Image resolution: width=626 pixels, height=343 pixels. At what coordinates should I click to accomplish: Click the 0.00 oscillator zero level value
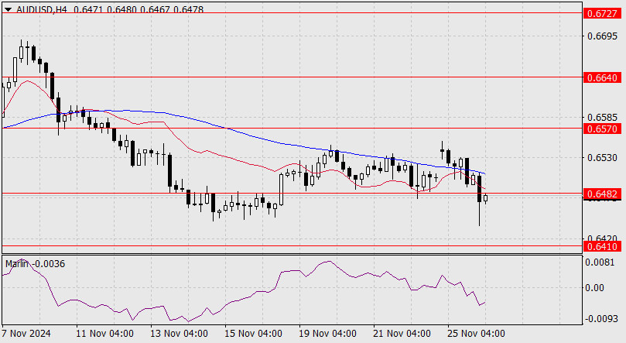coord(594,287)
